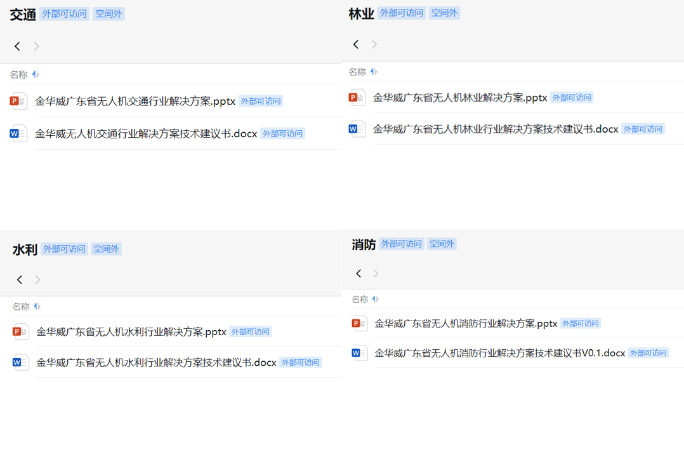Image resolution: width=684 pixels, height=459 pixels.
Task: Open 金华威广东省无人机林业行业解决方案技术建议书.docx
Action: (496, 129)
